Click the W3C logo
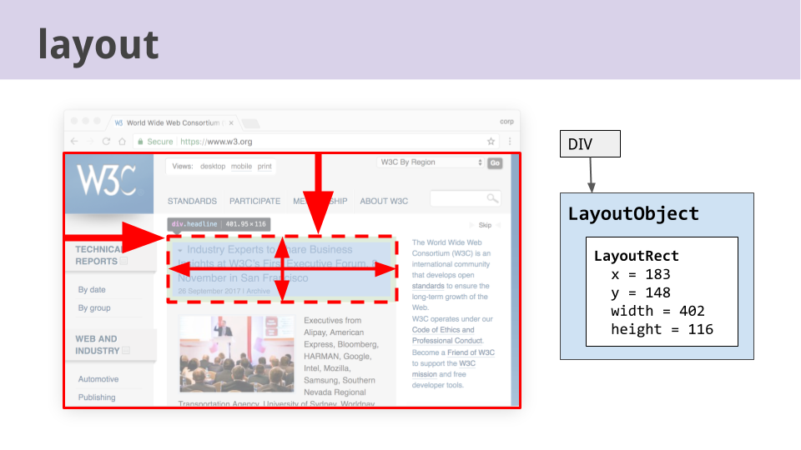 click(108, 183)
